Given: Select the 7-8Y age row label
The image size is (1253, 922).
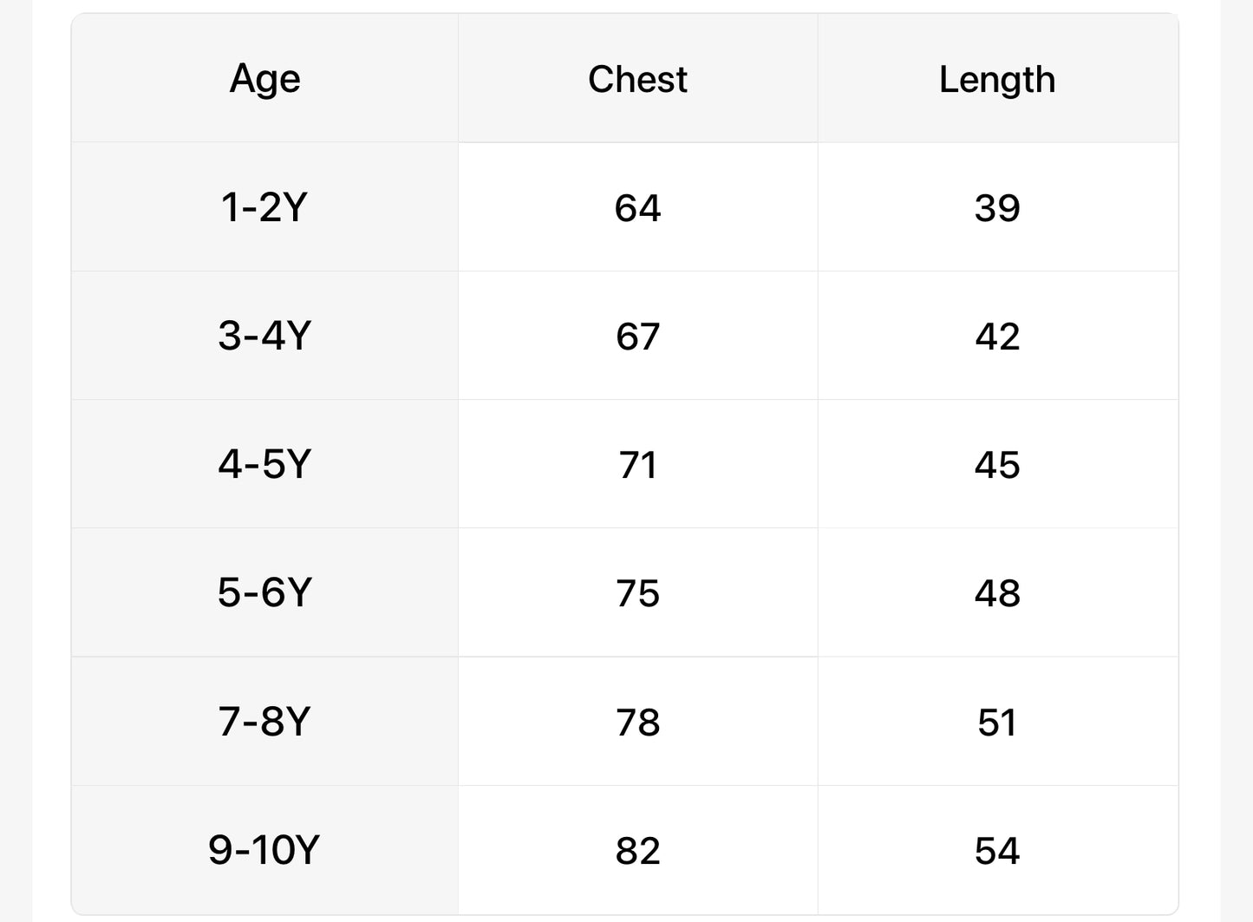Looking at the screenshot, I should click(264, 721).
